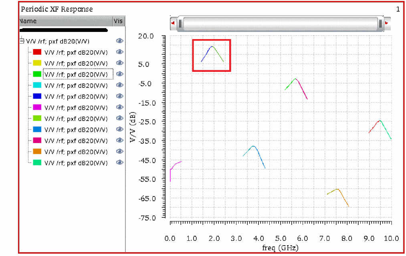Click the center of the horizontal zoom scrollbar
The width and height of the screenshot is (406, 256).
[x=280, y=23]
